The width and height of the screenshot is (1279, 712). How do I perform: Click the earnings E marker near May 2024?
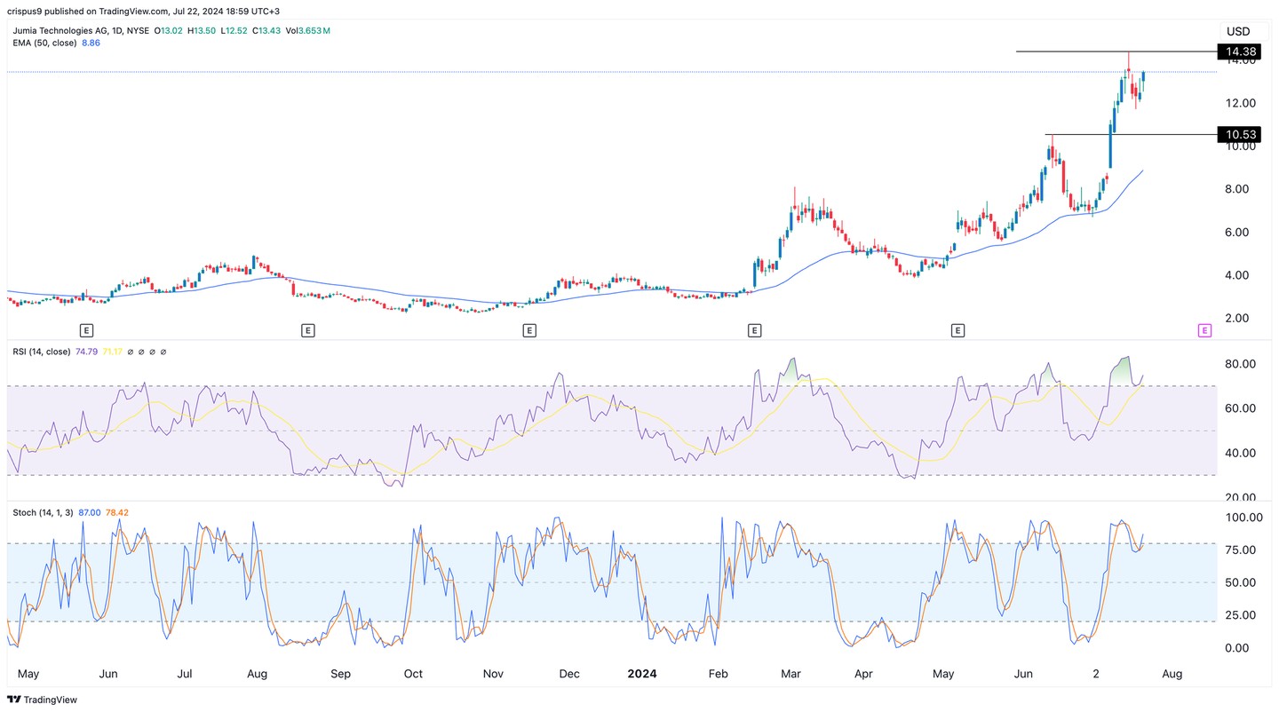point(957,330)
